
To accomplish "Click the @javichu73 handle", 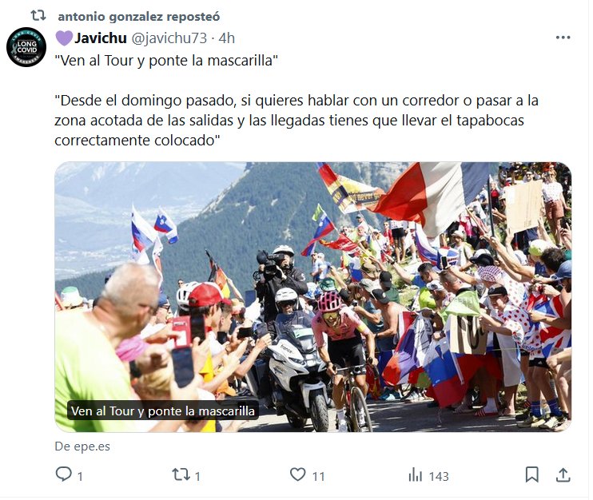I will pos(169,38).
